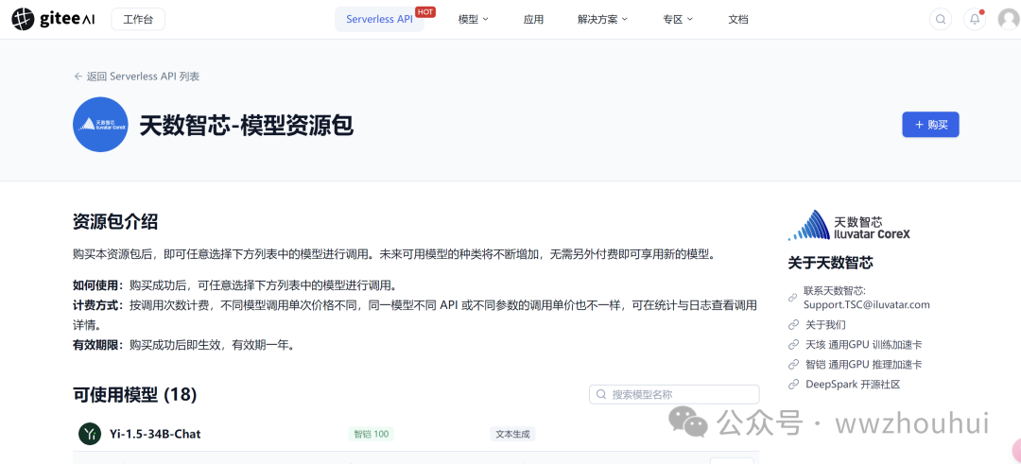Click the Gitee AI logo
The height and width of the screenshot is (464, 1021).
[54, 19]
